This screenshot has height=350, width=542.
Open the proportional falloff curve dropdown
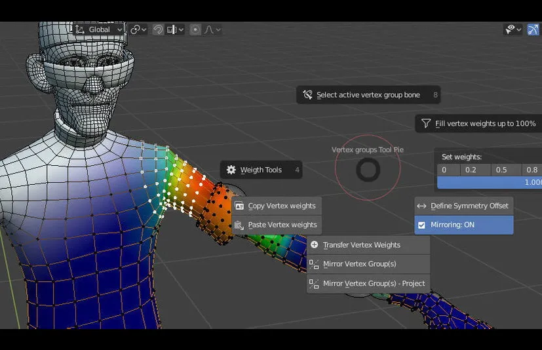tap(212, 29)
